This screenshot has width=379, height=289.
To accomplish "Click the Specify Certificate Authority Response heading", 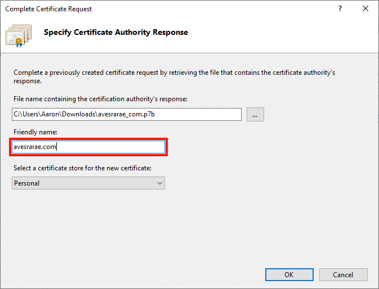I will 116,33.
